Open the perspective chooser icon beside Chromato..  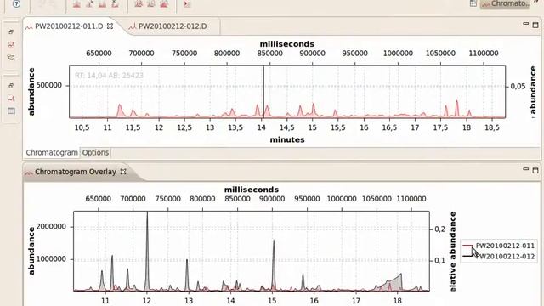(473, 3)
